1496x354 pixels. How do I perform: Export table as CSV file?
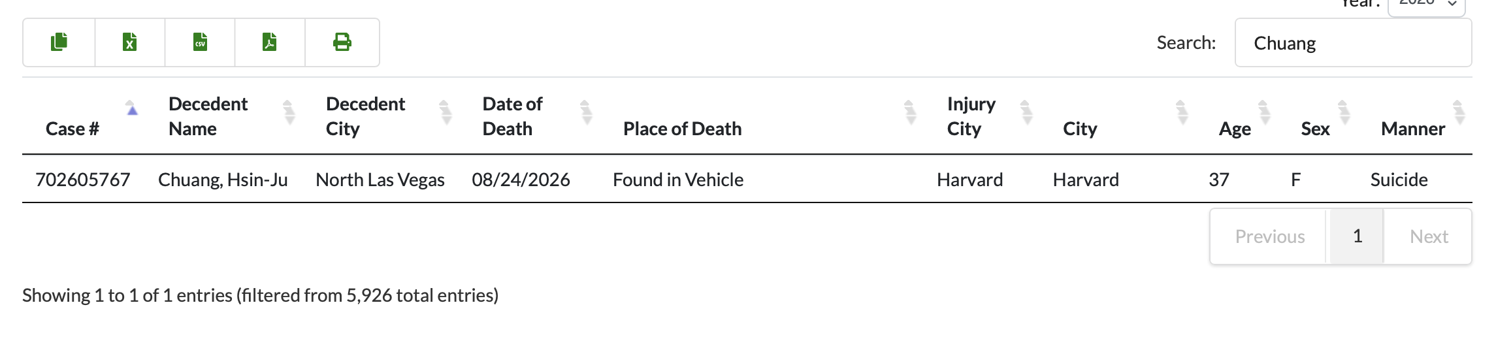tap(200, 42)
